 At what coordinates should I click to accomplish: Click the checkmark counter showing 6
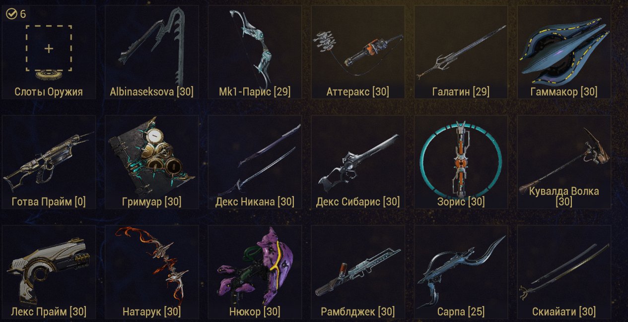pos(16,14)
